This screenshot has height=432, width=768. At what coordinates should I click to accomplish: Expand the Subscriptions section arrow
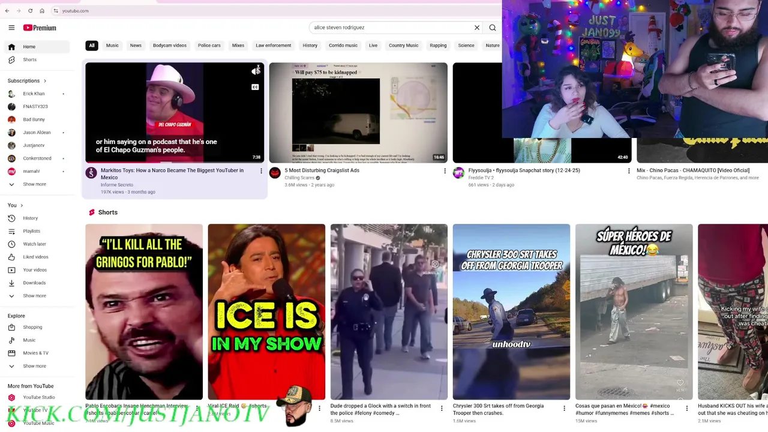44,80
